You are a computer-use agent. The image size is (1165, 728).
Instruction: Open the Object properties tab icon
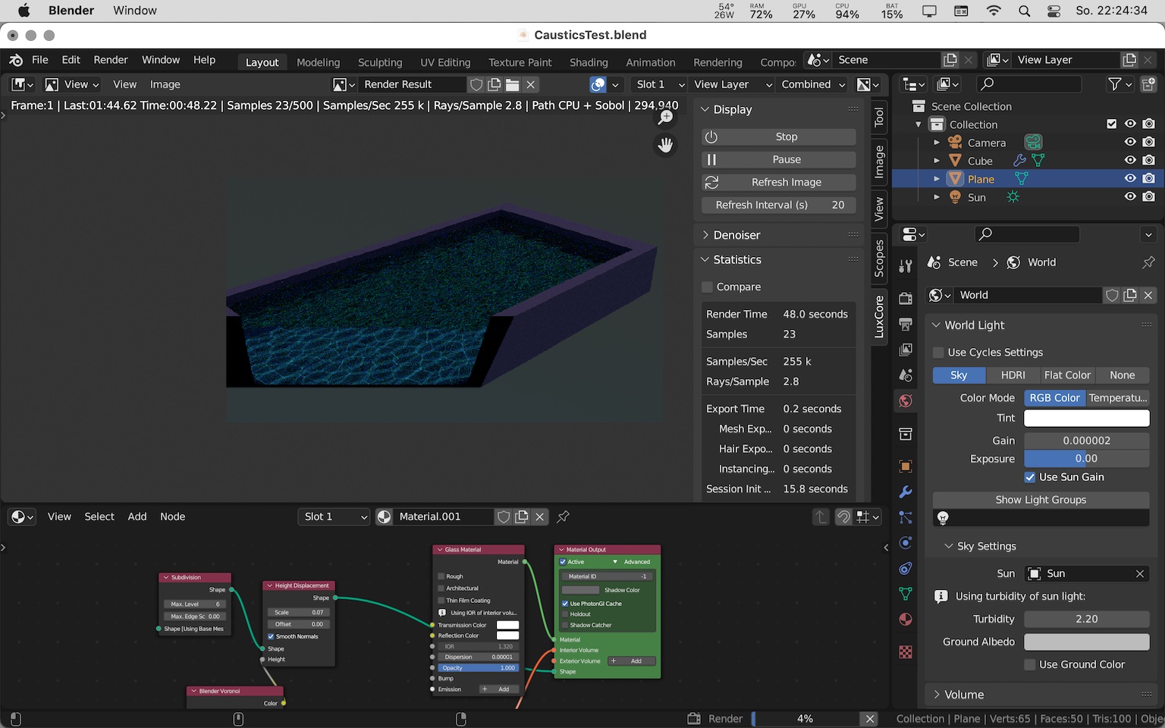[906, 466]
